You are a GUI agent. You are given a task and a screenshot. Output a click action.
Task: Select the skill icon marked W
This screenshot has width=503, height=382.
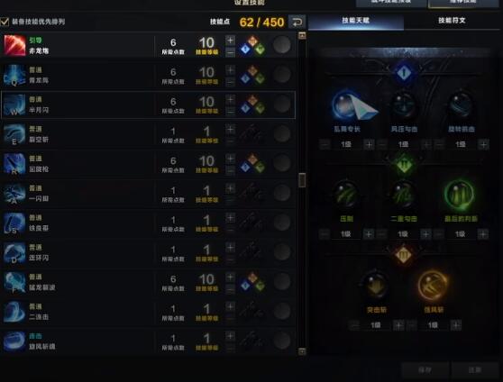[14, 105]
